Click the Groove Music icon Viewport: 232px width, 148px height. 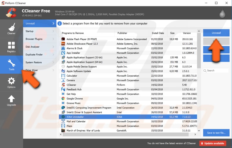(x=63, y=103)
